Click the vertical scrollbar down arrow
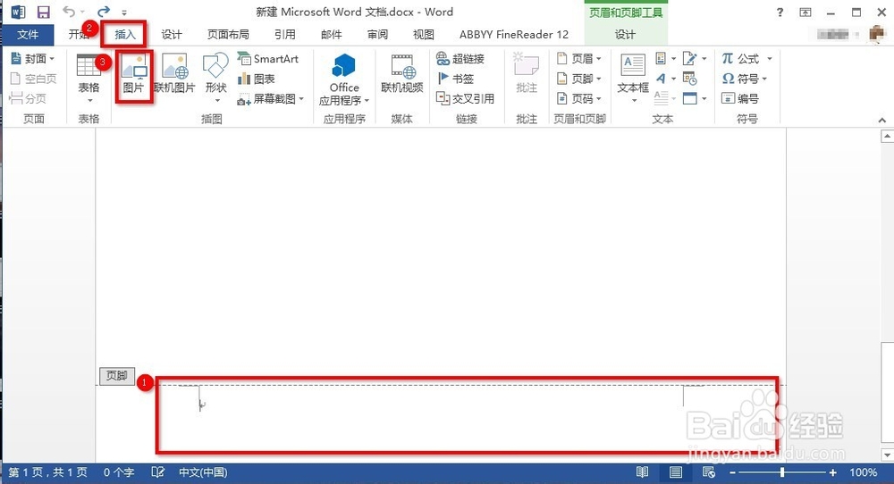The width and height of the screenshot is (894, 484). [887, 455]
